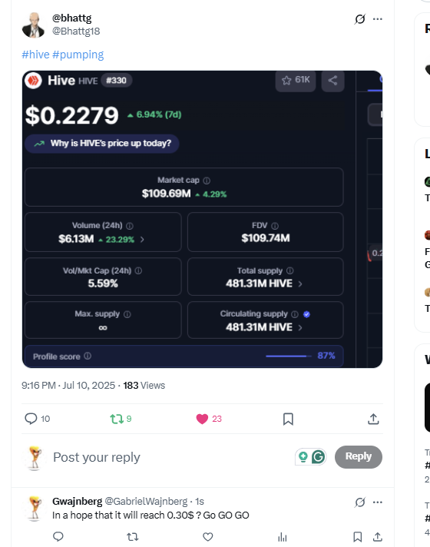The height and width of the screenshot is (547, 430).
Task: Click the Grok icon on bhattg's post
Action: 360,19
